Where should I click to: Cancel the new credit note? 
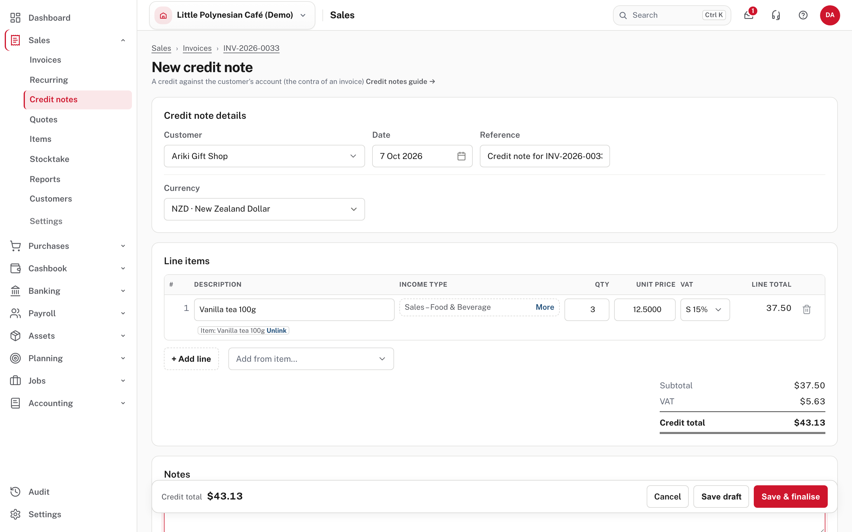(x=667, y=497)
